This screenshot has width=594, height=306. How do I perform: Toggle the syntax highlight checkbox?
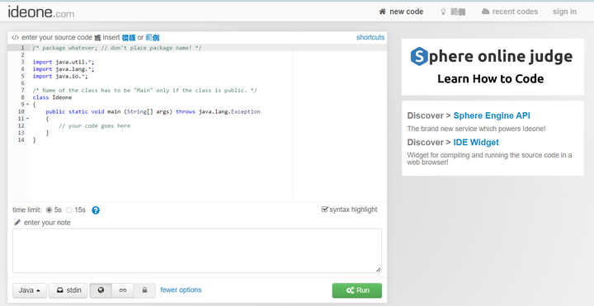coord(324,209)
